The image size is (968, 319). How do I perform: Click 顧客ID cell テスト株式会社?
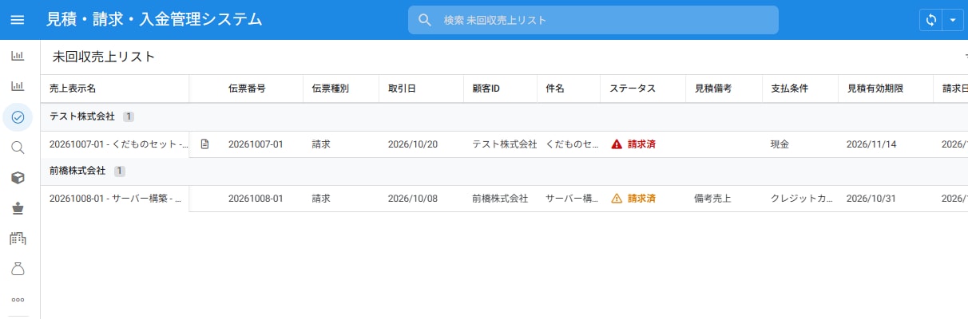coord(505,144)
